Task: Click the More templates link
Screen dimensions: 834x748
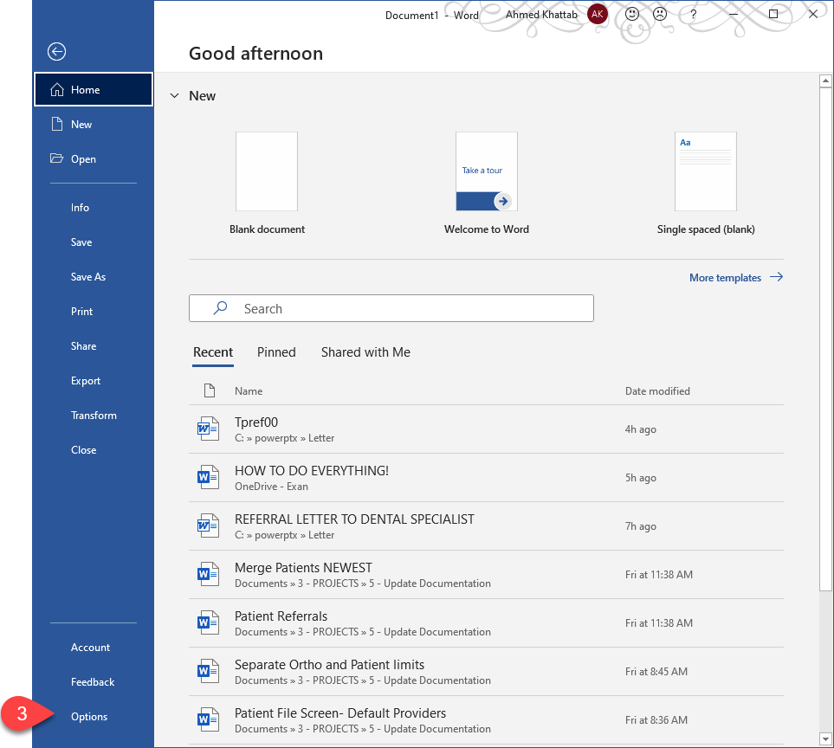Action: (x=725, y=278)
